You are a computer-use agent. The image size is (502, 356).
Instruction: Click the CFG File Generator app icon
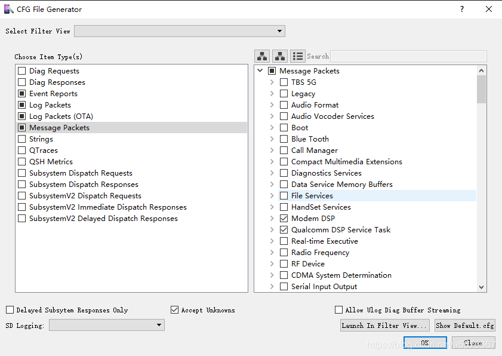tap(8, 10)
